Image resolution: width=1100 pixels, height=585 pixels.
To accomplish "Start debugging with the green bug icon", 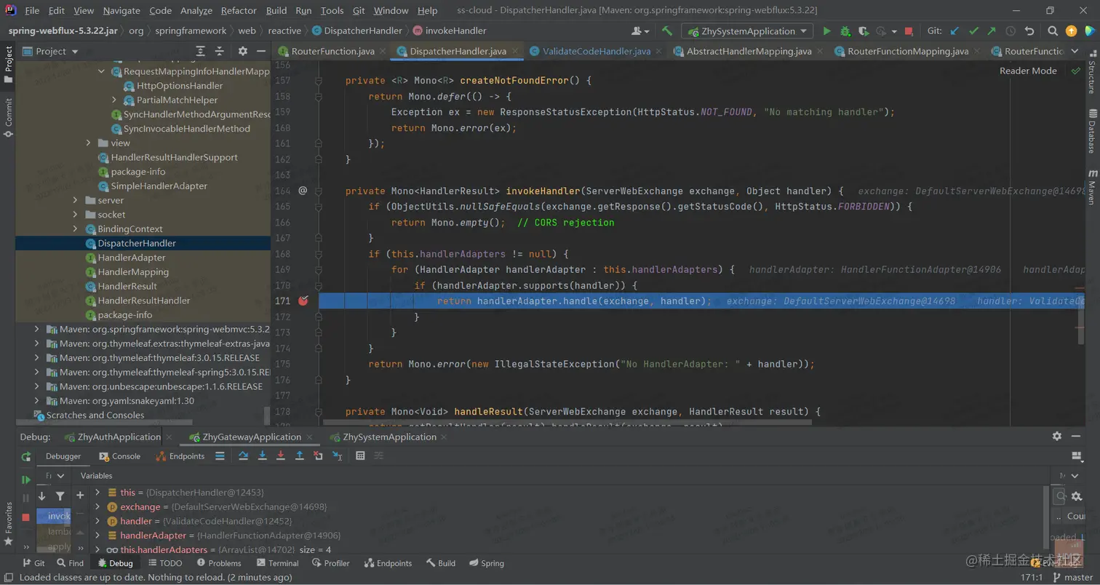I will 845,31.
